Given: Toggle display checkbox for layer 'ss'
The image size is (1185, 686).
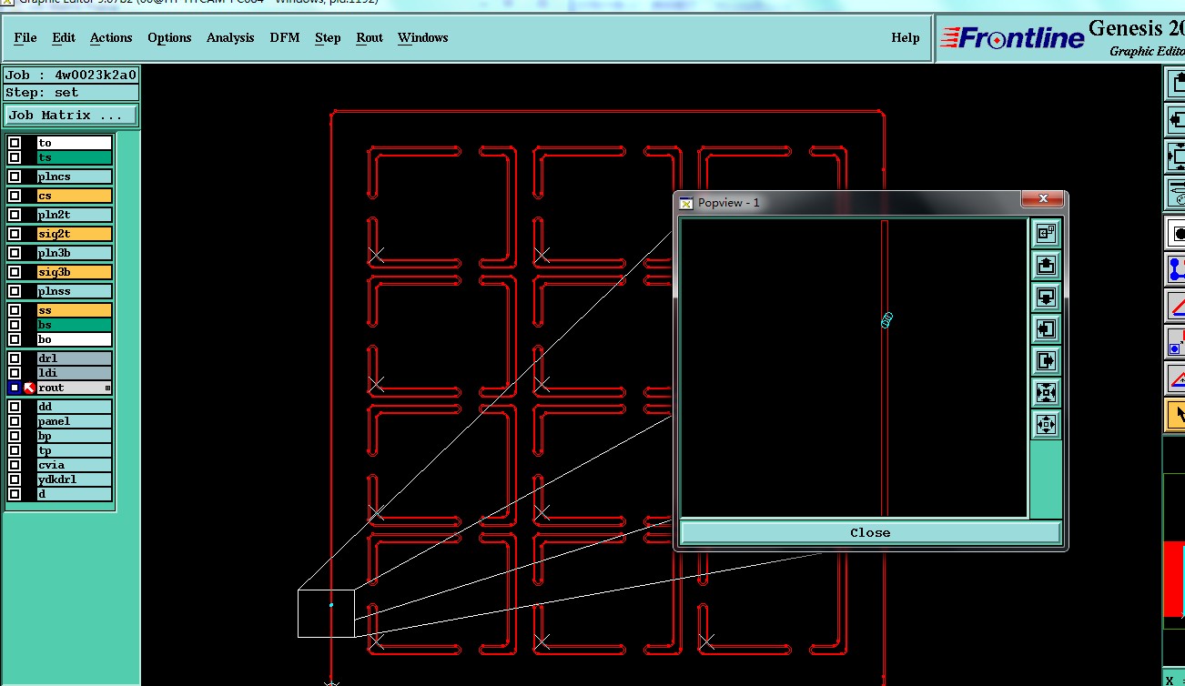Looking at the screenshot, I should (15, 310).
